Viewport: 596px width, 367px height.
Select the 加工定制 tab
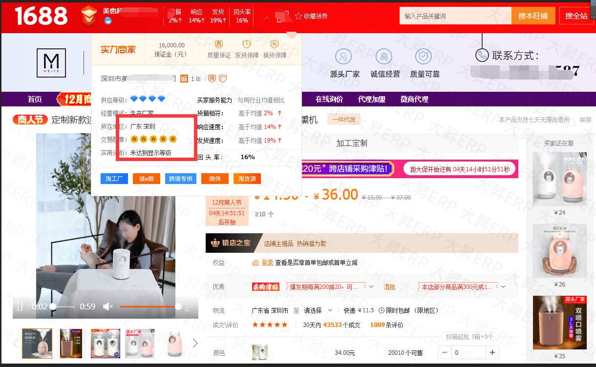[352, 143]
